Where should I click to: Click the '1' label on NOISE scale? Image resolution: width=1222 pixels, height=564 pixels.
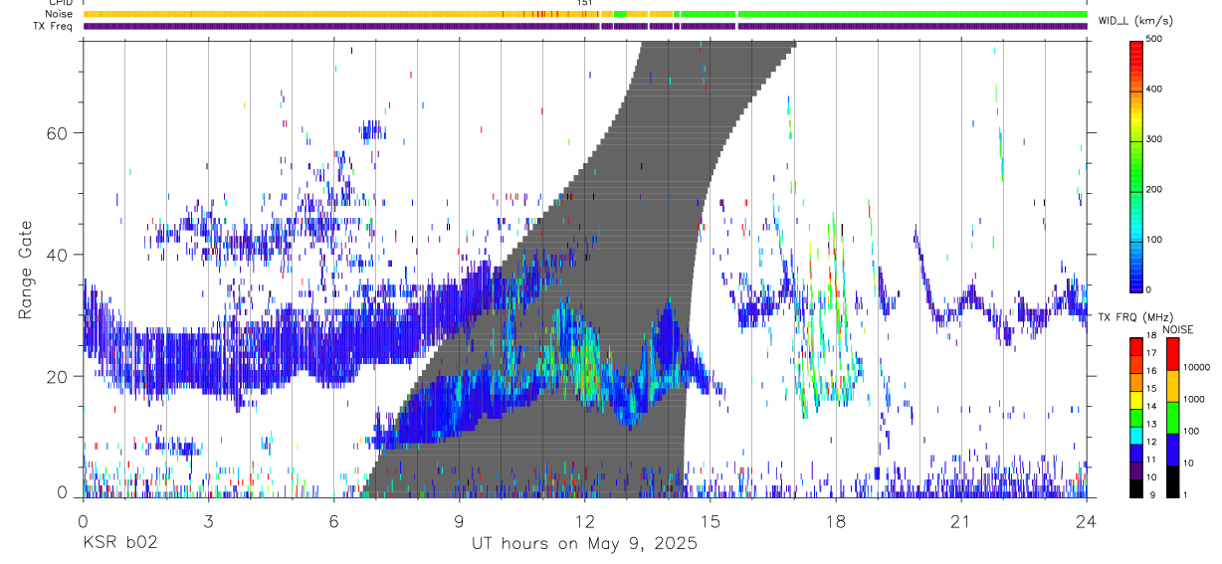(x=1186, y=494)
